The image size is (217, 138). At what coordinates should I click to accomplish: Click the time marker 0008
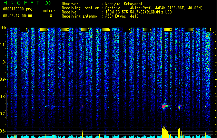click(168, 29)
